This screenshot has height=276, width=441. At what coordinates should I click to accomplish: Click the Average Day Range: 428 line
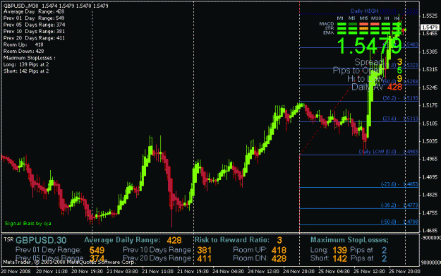(x=34, y=12)
